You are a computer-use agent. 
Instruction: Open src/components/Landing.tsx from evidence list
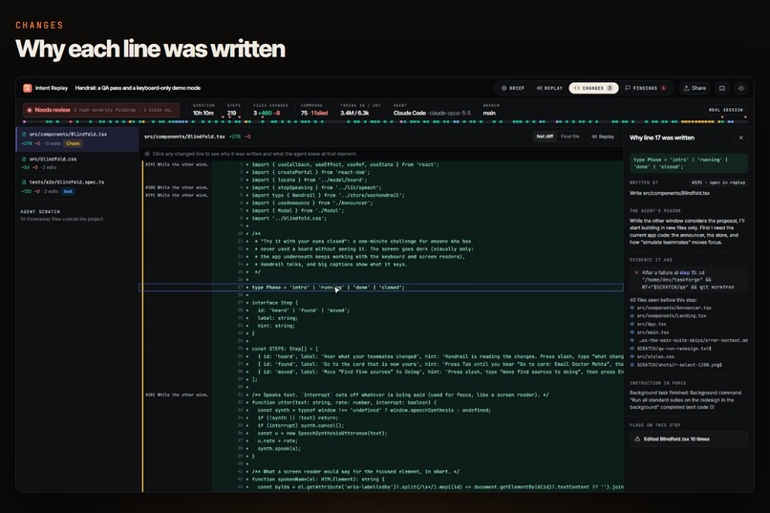point(672,315)
